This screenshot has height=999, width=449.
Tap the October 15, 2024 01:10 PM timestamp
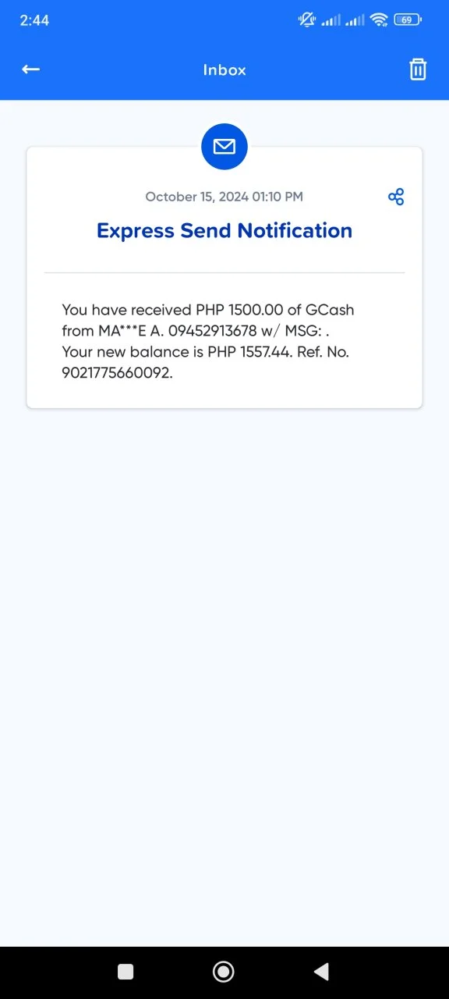pyautogui.click(x=224, y=197)
